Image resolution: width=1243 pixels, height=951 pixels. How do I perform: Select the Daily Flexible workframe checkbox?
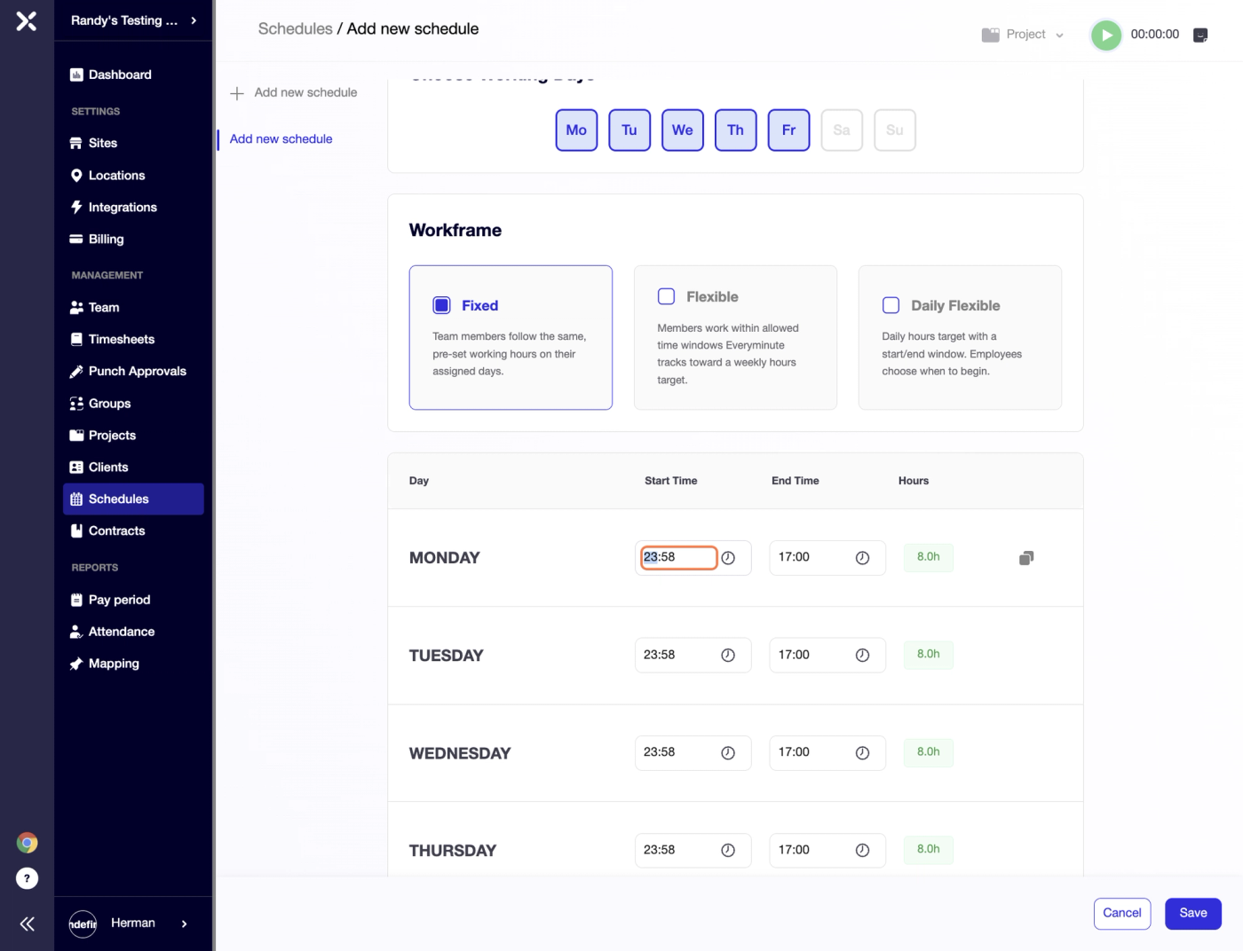pyautogui.click(x=891, y=305)
